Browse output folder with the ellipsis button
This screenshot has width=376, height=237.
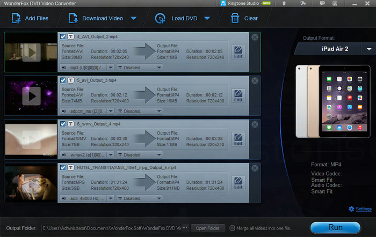[x=185, y=228]
